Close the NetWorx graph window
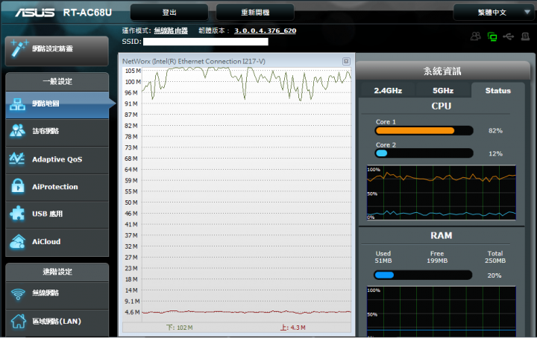Screen dimensions: 537x338 coord(346,61)
